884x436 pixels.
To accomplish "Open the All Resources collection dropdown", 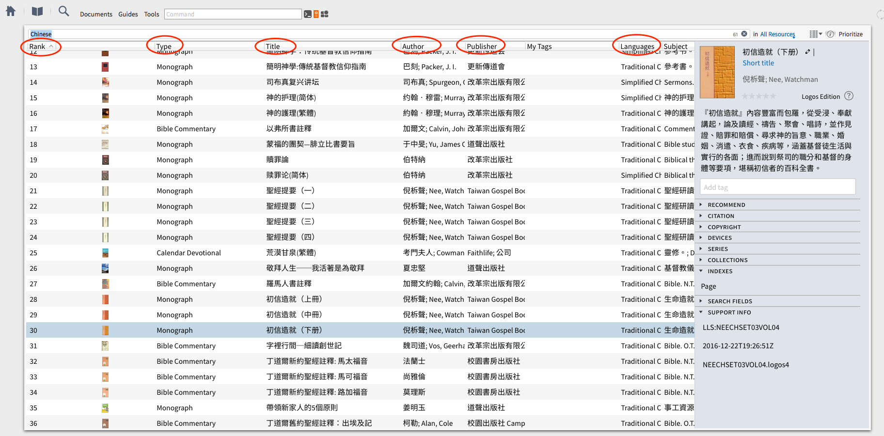I will click(x=777, y=34).
